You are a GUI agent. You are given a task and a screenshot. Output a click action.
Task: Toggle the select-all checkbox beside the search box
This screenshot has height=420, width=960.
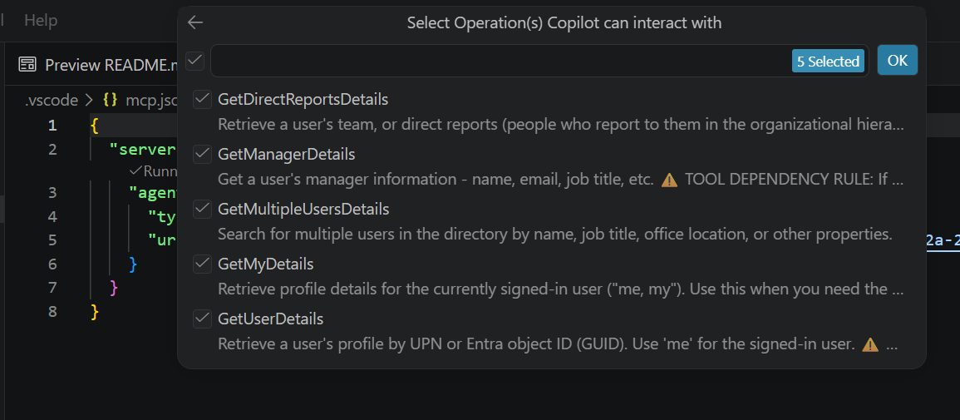coord(194,61)
